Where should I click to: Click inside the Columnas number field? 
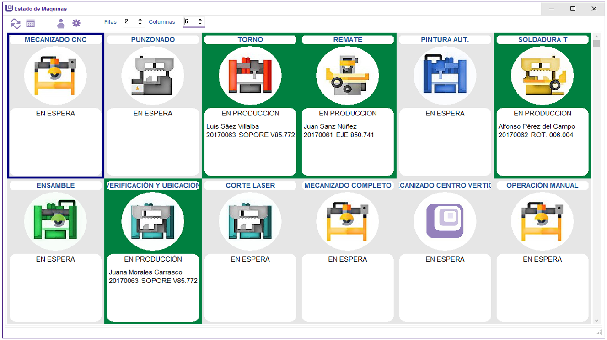pyautogui.click(x=190, y=22)
